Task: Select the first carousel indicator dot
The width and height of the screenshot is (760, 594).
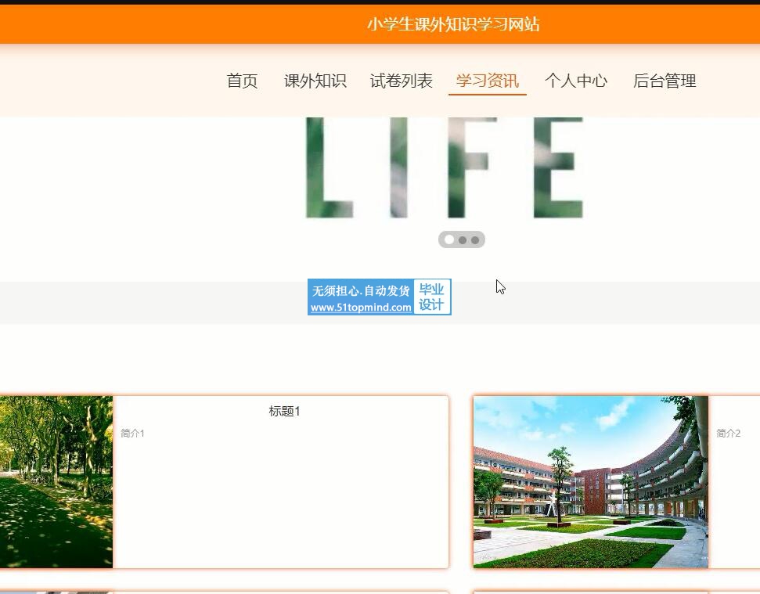Action: (449, 239)
